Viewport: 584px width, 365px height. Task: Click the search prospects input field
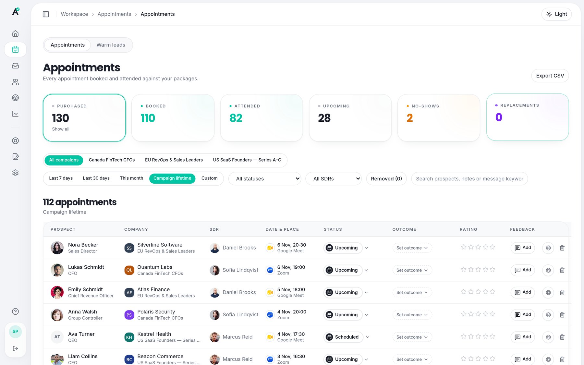[469, 179]
